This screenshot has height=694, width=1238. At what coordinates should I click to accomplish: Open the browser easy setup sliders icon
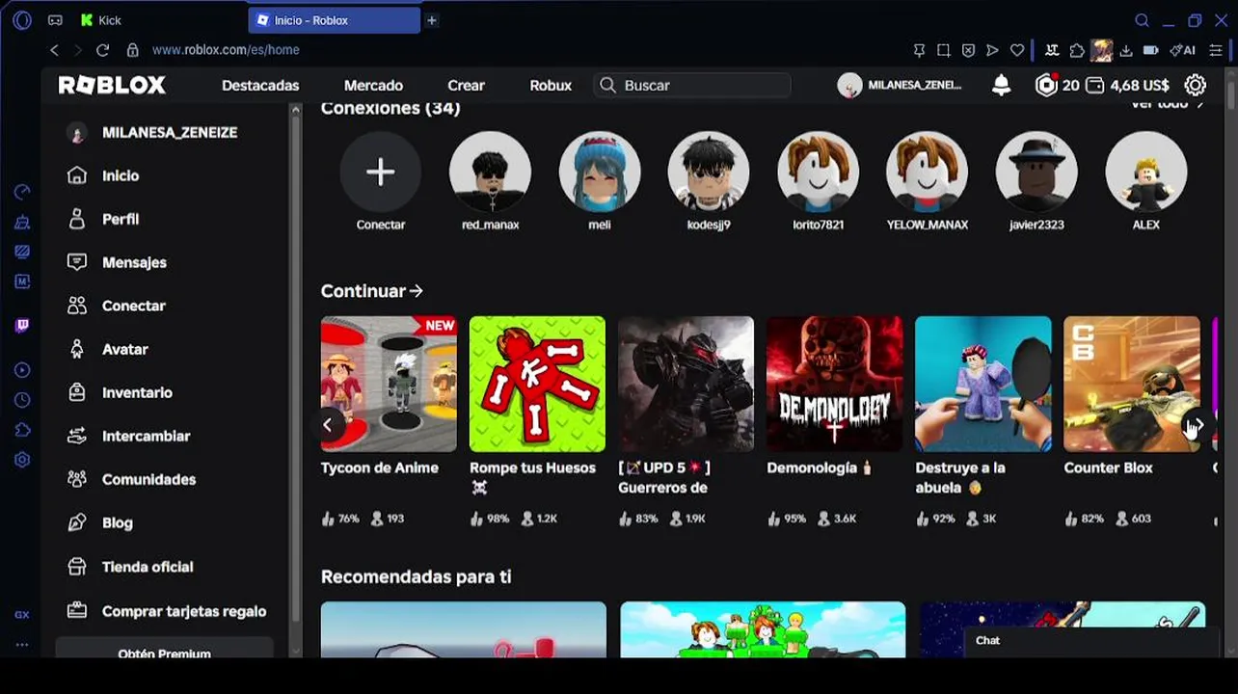1216,50
